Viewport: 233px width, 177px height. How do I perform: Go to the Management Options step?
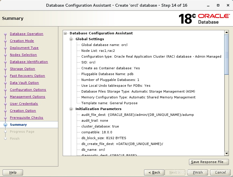click(27, 97)
